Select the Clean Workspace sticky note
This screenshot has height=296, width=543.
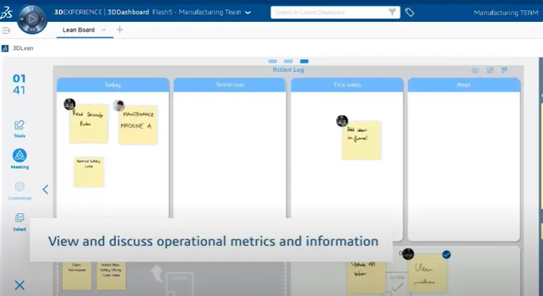[x=77, y=276]
